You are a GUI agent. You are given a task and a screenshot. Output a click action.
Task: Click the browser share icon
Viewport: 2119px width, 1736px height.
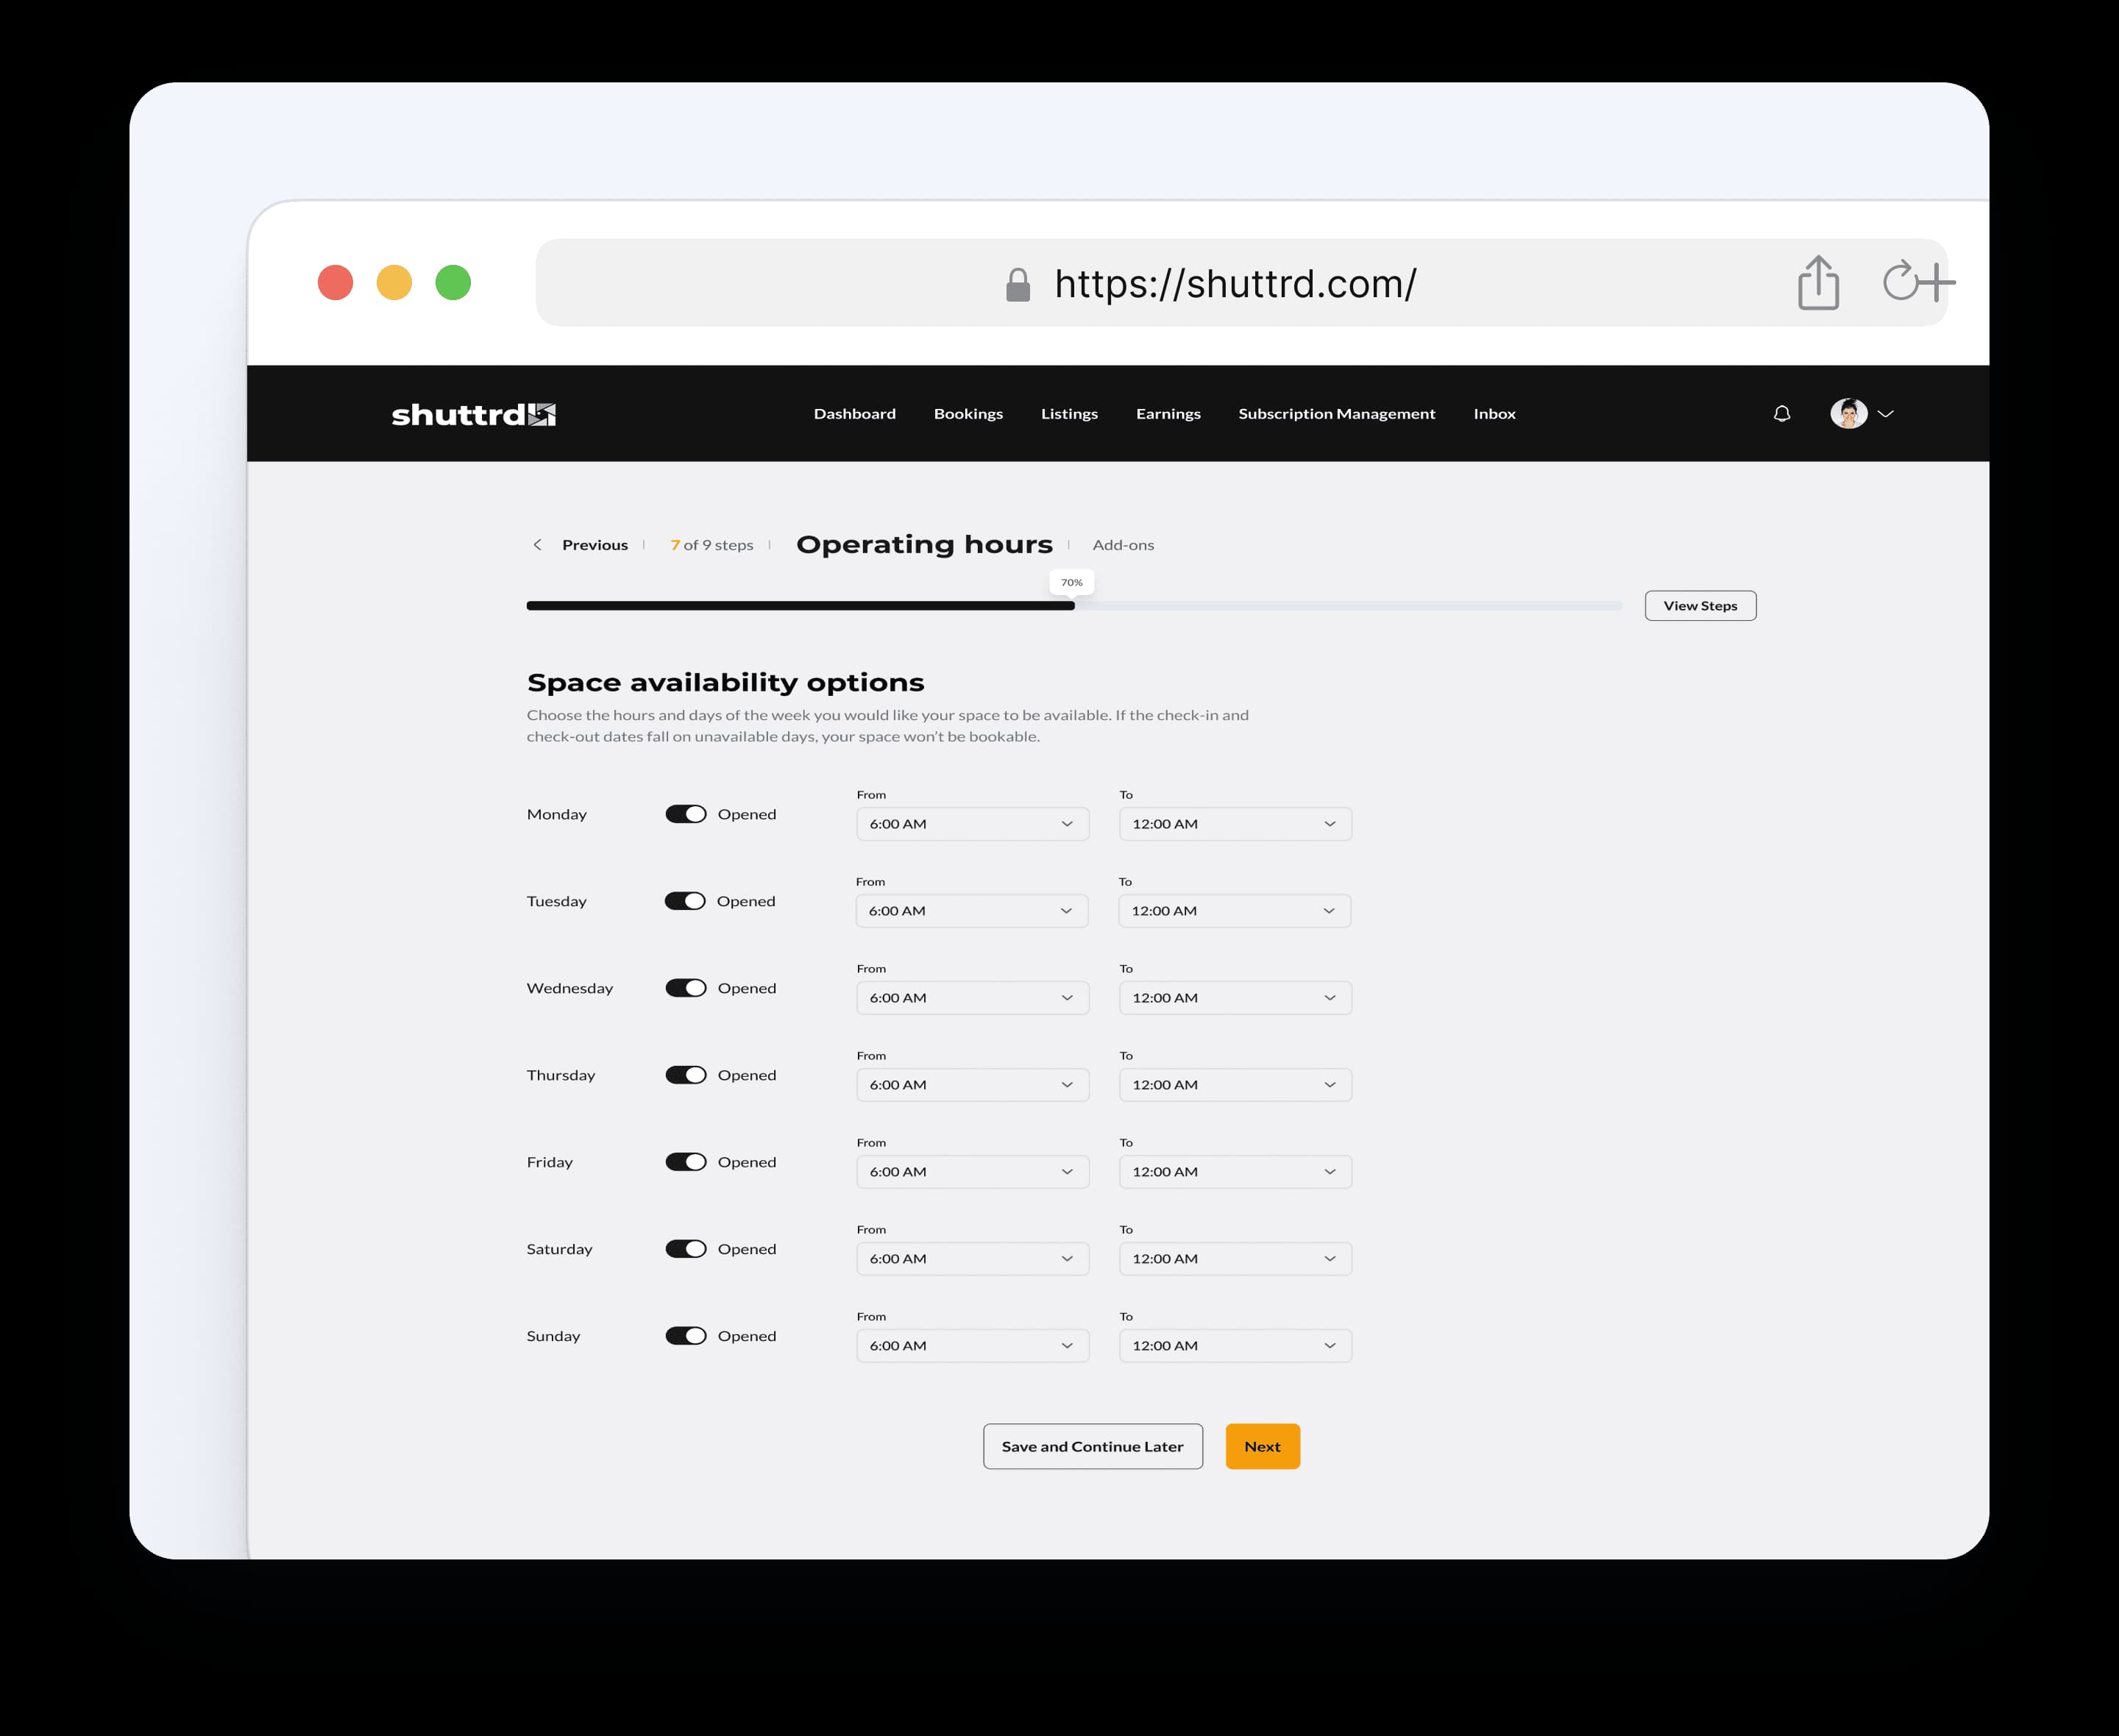point(1818,283)
